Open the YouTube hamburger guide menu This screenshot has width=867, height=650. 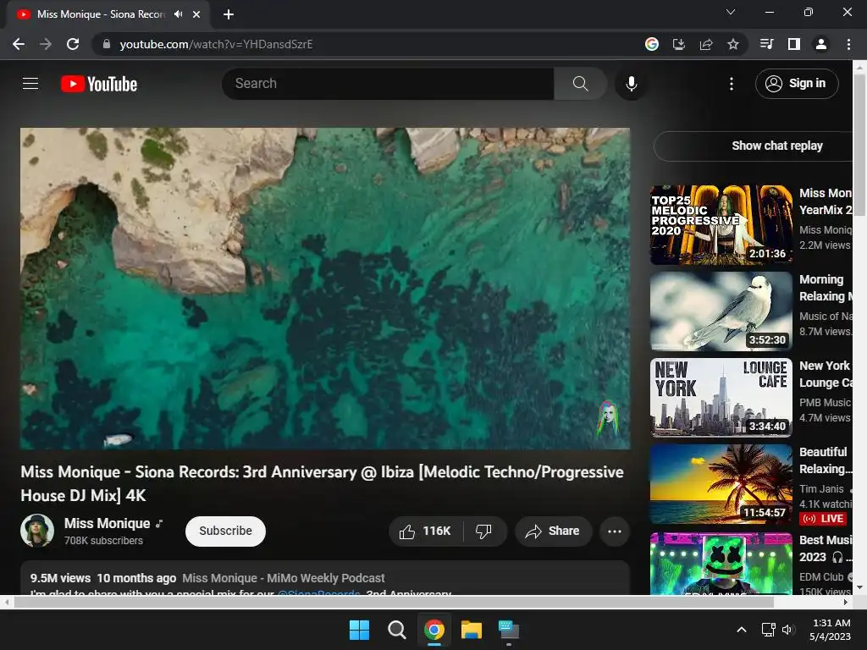[30, 84]
